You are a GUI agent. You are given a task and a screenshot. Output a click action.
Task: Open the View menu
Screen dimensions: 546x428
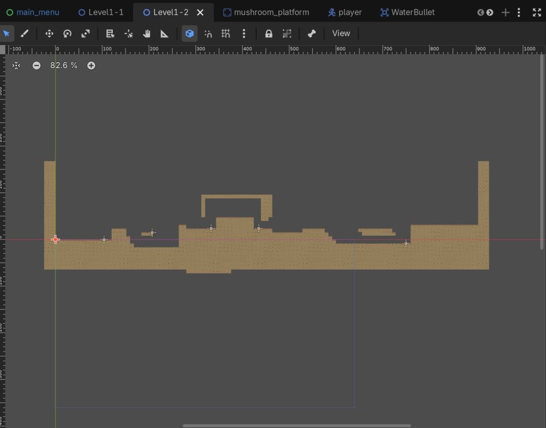341,33
